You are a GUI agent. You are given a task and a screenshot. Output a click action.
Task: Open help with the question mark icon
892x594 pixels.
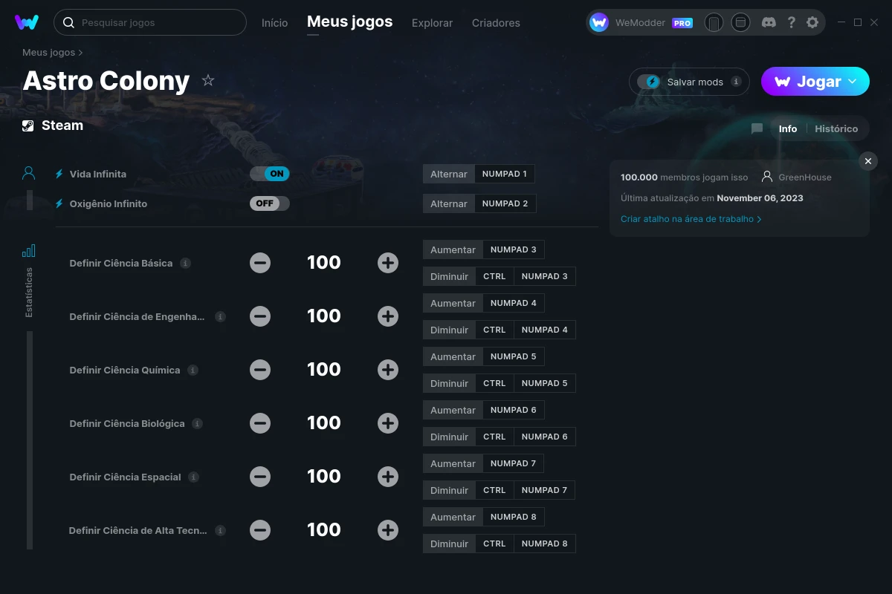[792, 22]
